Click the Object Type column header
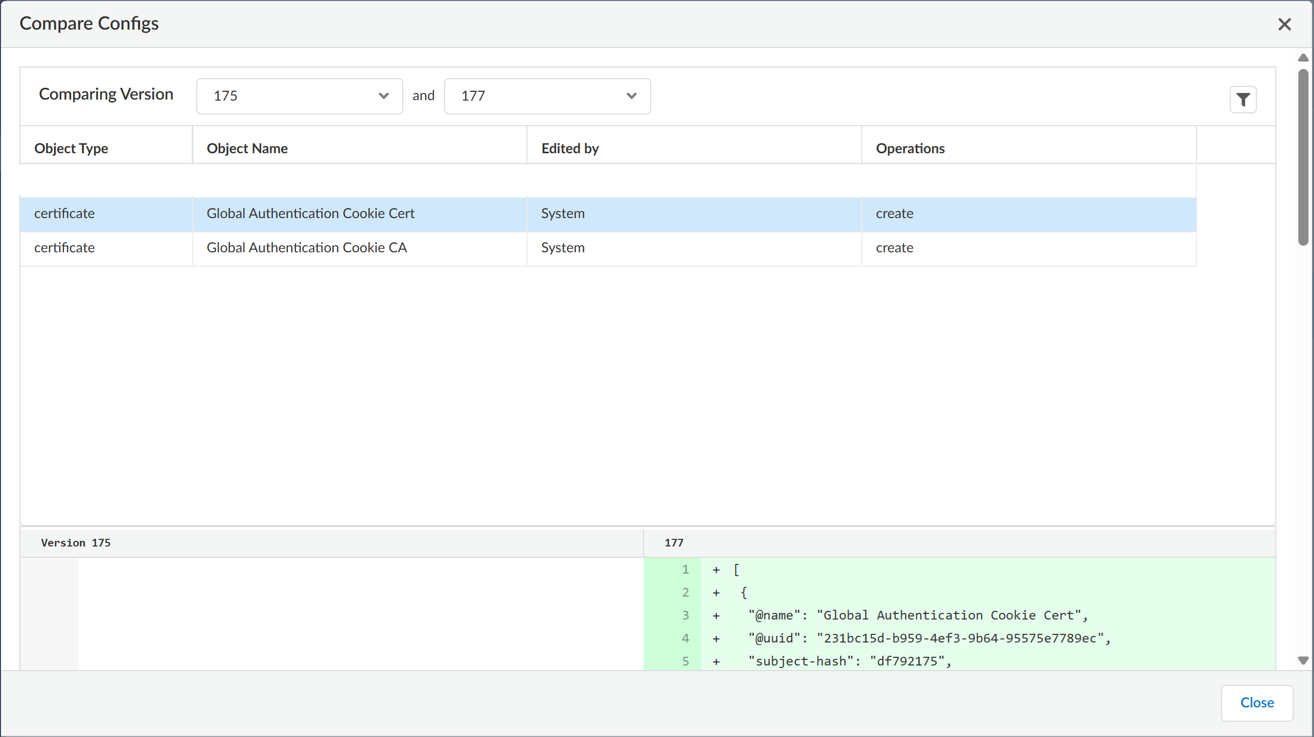The height and width of the screenshot is (737, 1314). 71,148
